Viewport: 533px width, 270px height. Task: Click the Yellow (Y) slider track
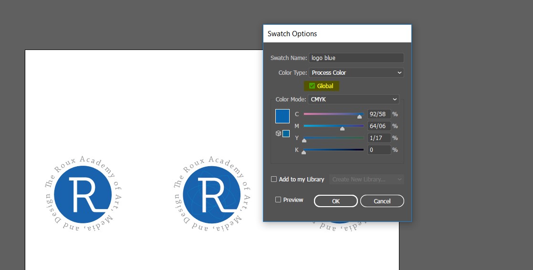[334, 138]
